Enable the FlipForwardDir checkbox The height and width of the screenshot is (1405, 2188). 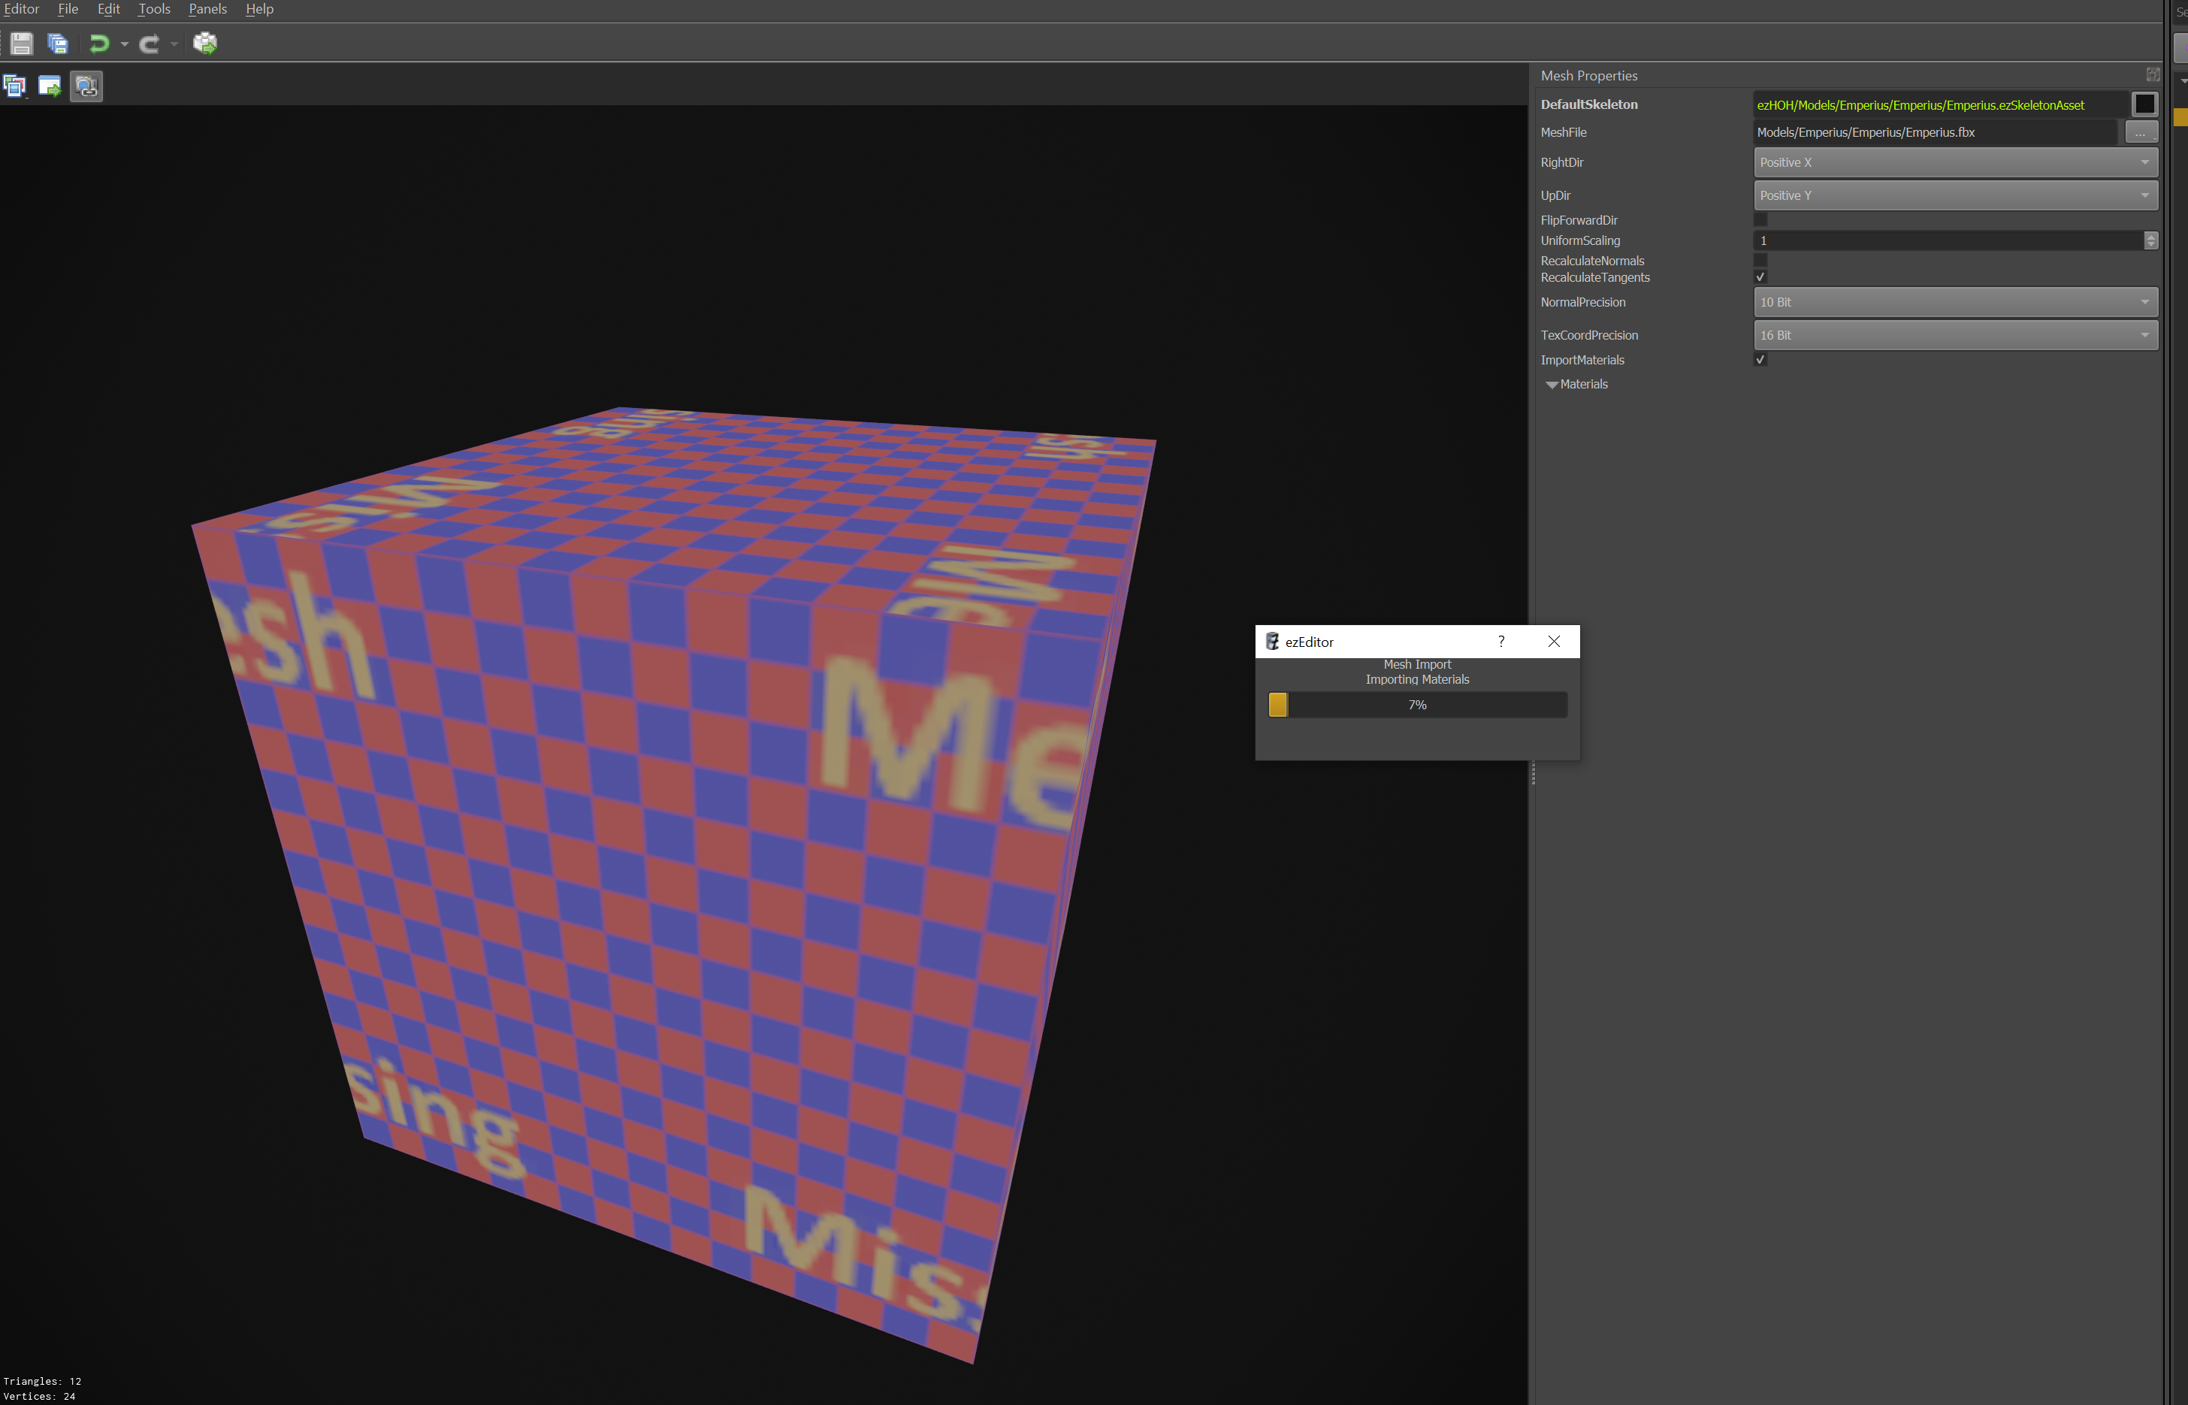(1760, 220)
